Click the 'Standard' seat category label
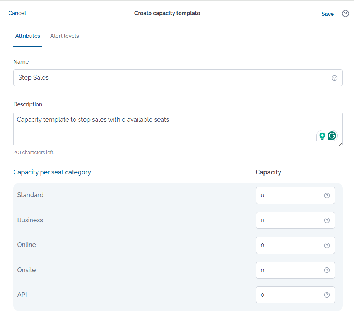The height and width of the screenshot is (320, 354). click(x=30, y=195)
